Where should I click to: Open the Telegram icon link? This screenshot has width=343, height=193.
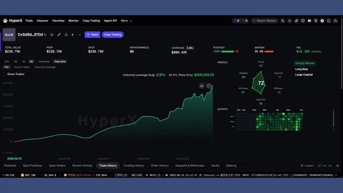[x=322, y=21]
